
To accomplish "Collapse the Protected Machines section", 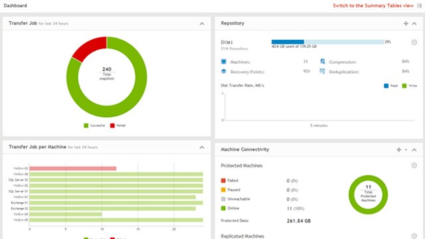I will coord(414,165).
